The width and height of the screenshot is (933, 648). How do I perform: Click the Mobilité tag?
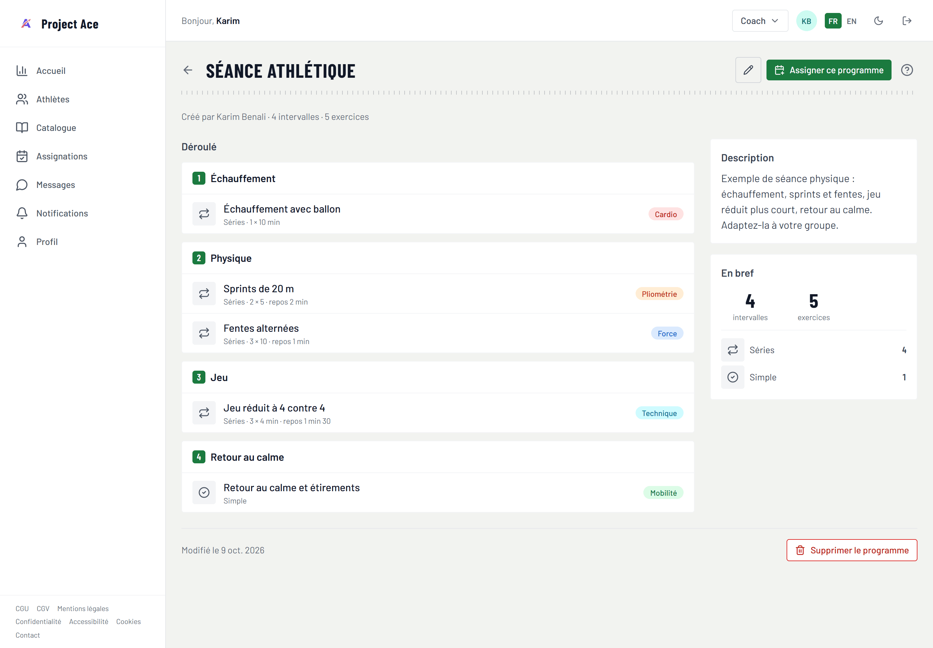[663, 493]
